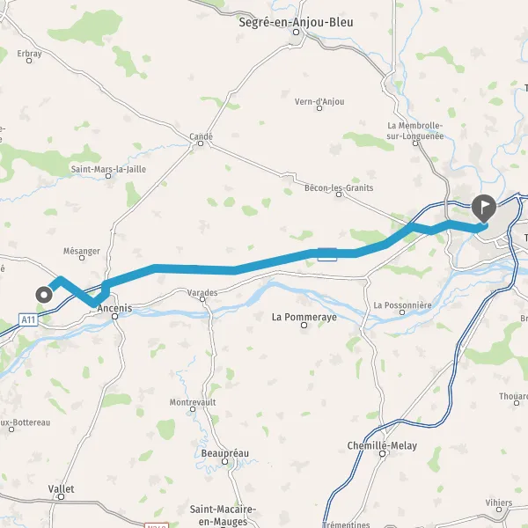This screenshot has height=528, width=528.
Task: Click the Mésanger town dot
Action: 82,258
